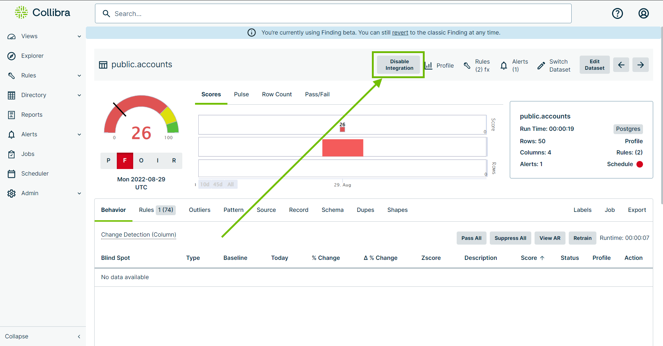Expand the Views sidebar section
The width and height of the screenshot is (663, 346).
pos(29,36)
